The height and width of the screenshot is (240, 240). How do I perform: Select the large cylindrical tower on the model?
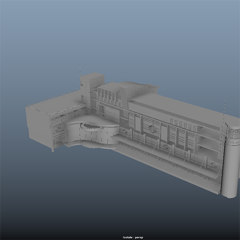pos(231,160)
